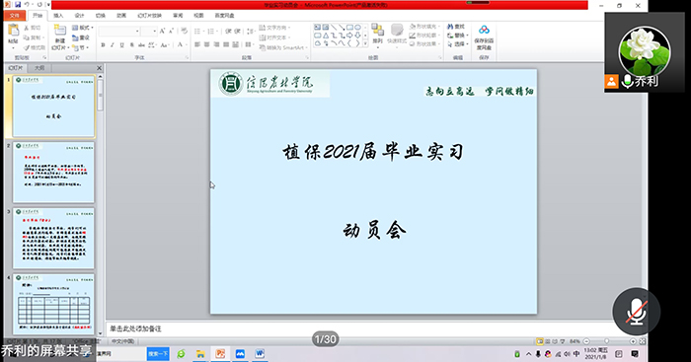Switch to the Outline (大纲) pane tab

click(39, 68)
